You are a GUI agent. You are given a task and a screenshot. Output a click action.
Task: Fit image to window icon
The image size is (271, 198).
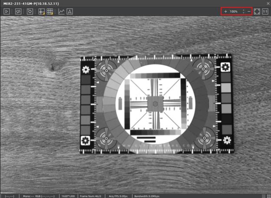[257, 11]
